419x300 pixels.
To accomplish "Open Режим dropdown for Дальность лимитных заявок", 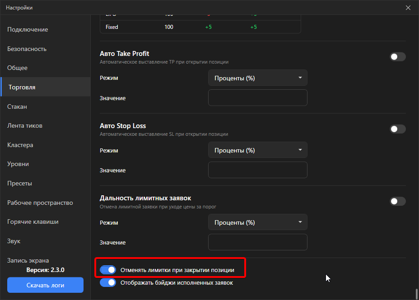I will 258,222.
